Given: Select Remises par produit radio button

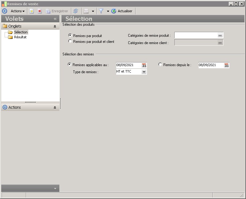Looking at the screenshot, I should 70,35.
